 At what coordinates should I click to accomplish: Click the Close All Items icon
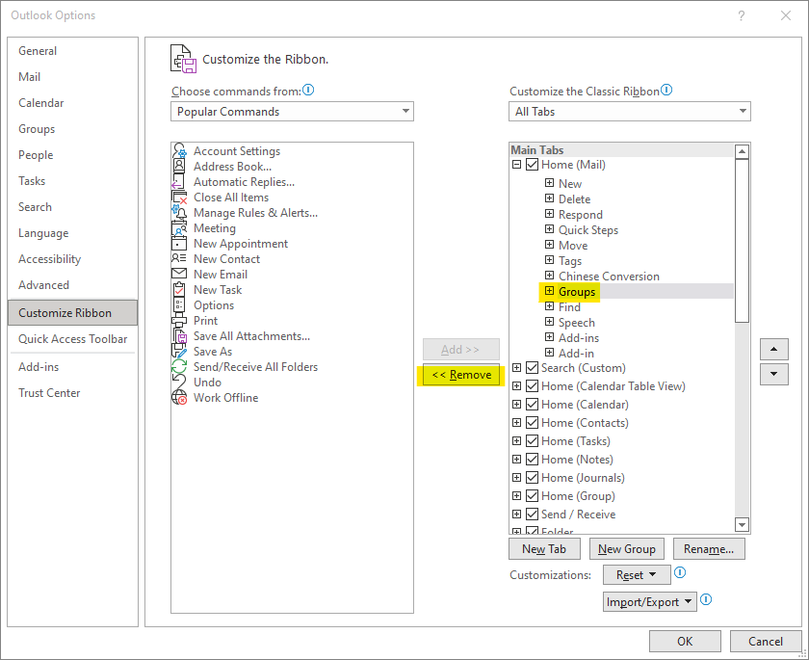click(179, 198)
